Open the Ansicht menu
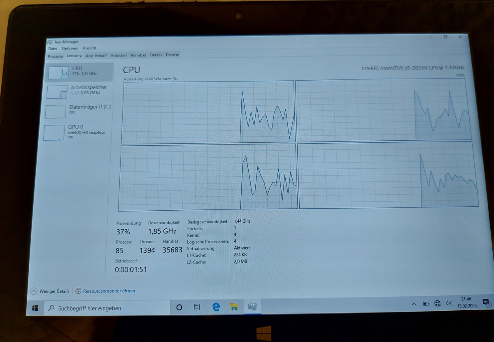494x342 pixels. coord(90,48)
